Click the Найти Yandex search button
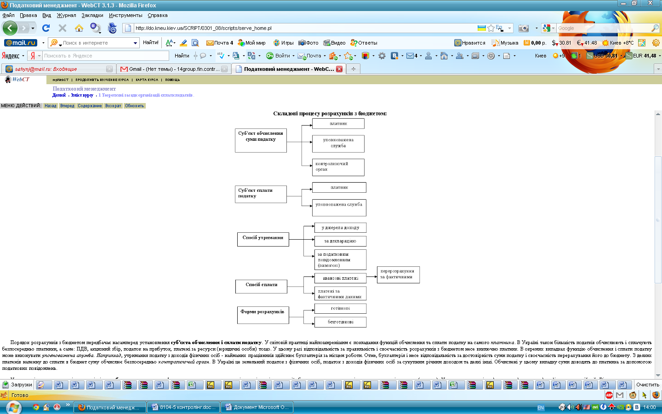Viewport: 662px width, 414px height. 182,56
